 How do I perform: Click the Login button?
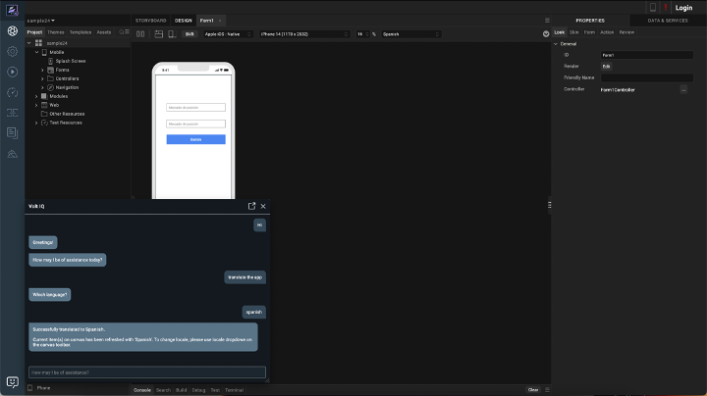(x=683, y=8)
